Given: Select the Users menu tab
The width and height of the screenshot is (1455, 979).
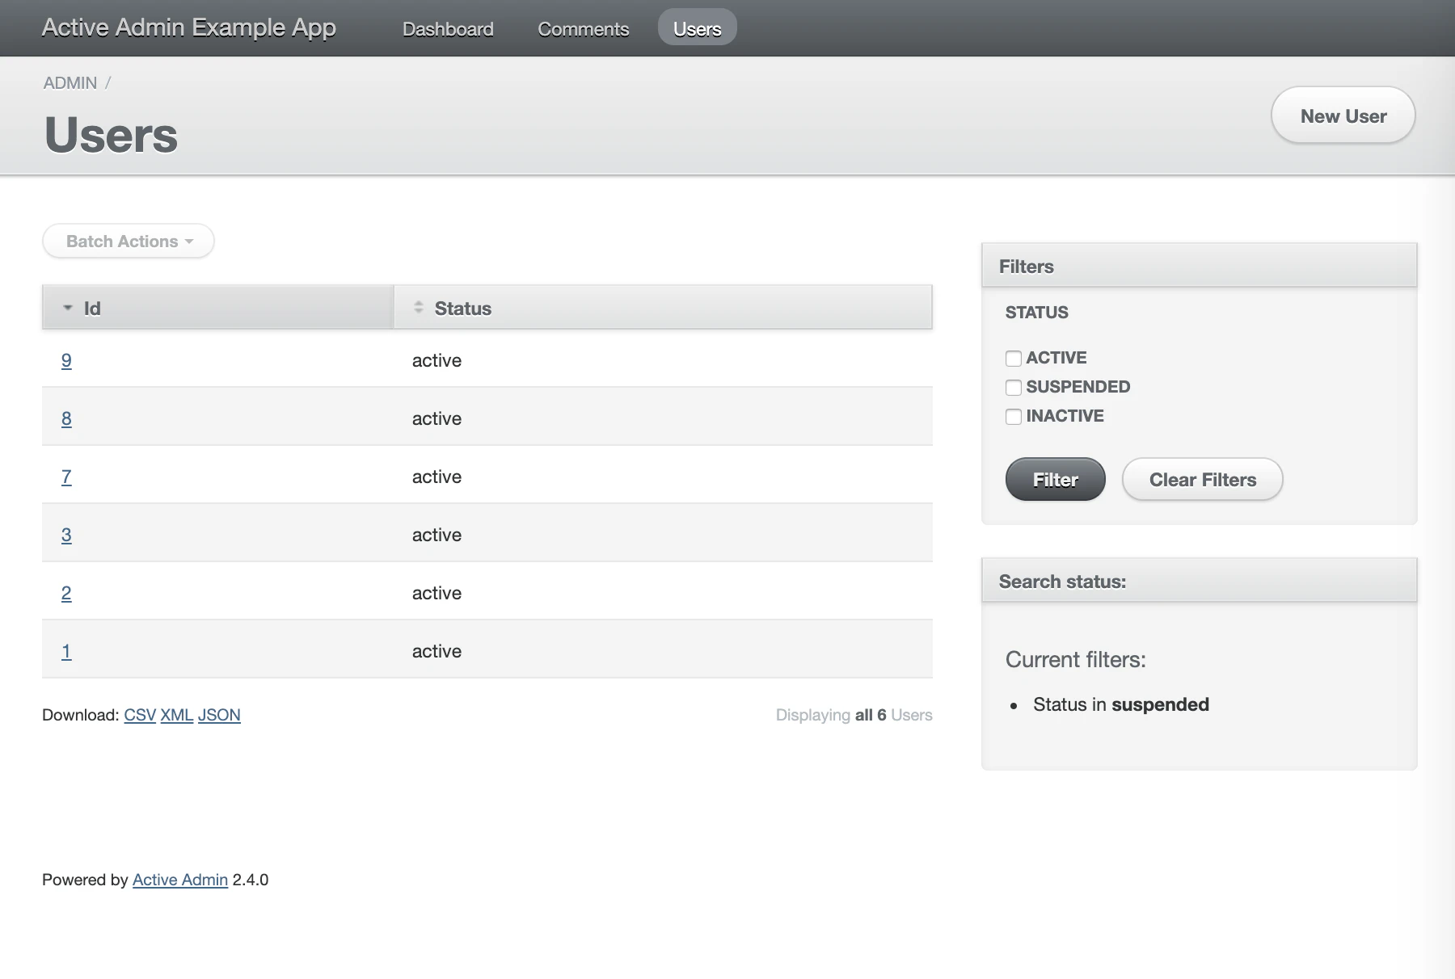Looking at the screenshot, I should (697, 27).
